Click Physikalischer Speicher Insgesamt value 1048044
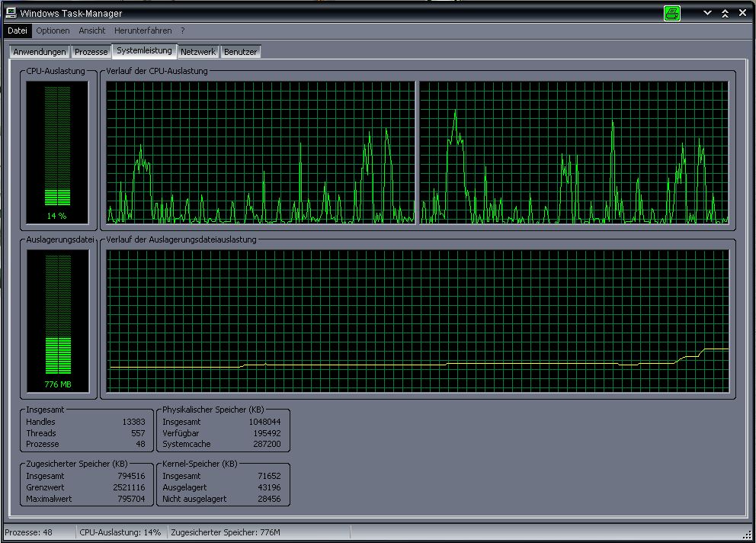Viewport: 756px width, 543px height. pyautogui.click(x=264, y=422)
